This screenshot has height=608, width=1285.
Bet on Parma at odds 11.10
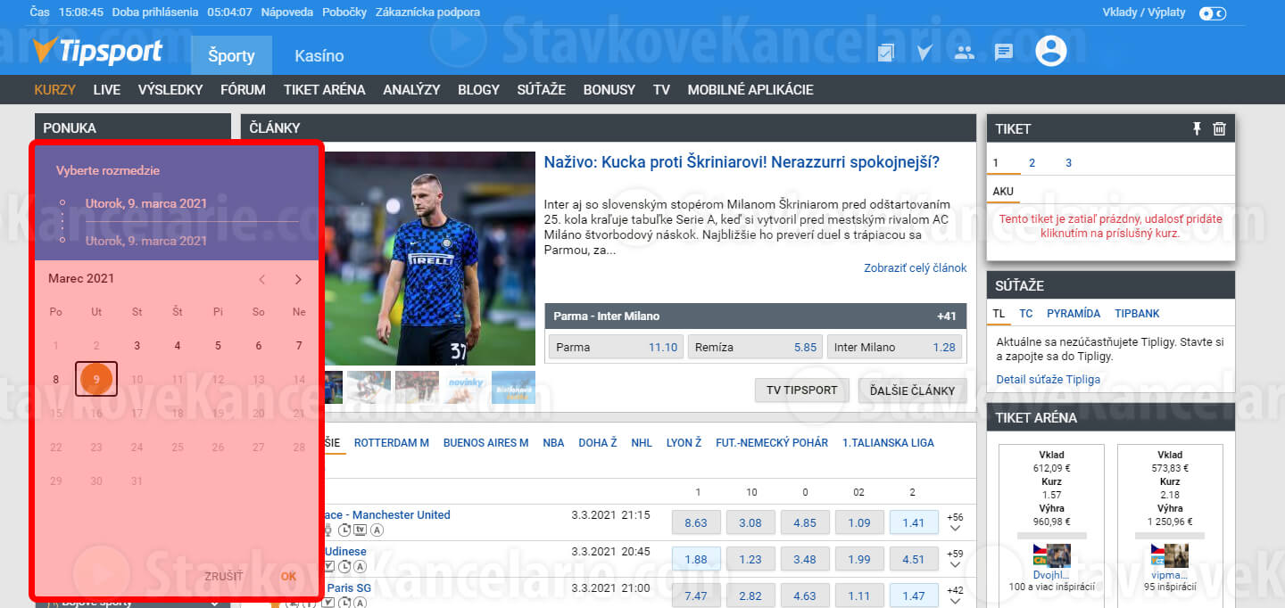[616, 347]
